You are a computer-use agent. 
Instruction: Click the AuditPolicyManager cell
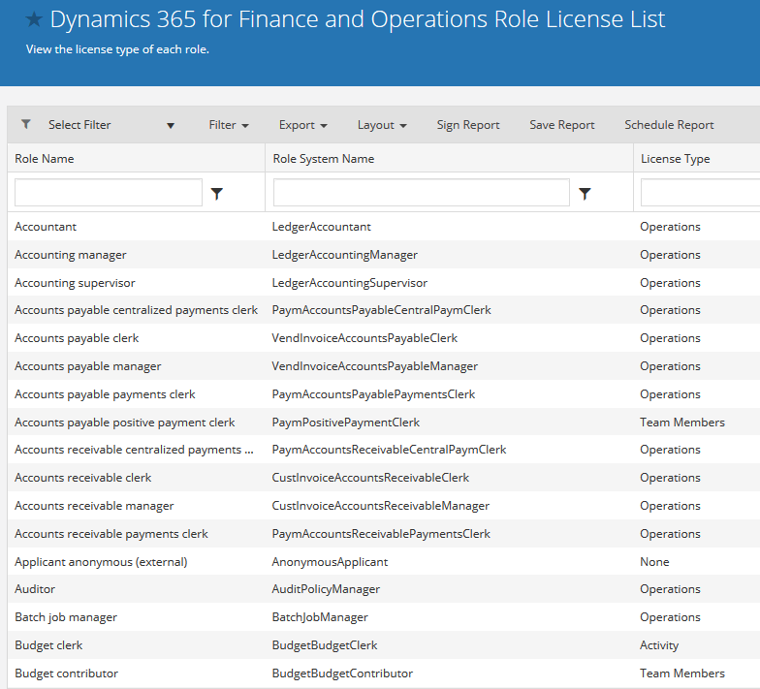click(x=326, y=589)
